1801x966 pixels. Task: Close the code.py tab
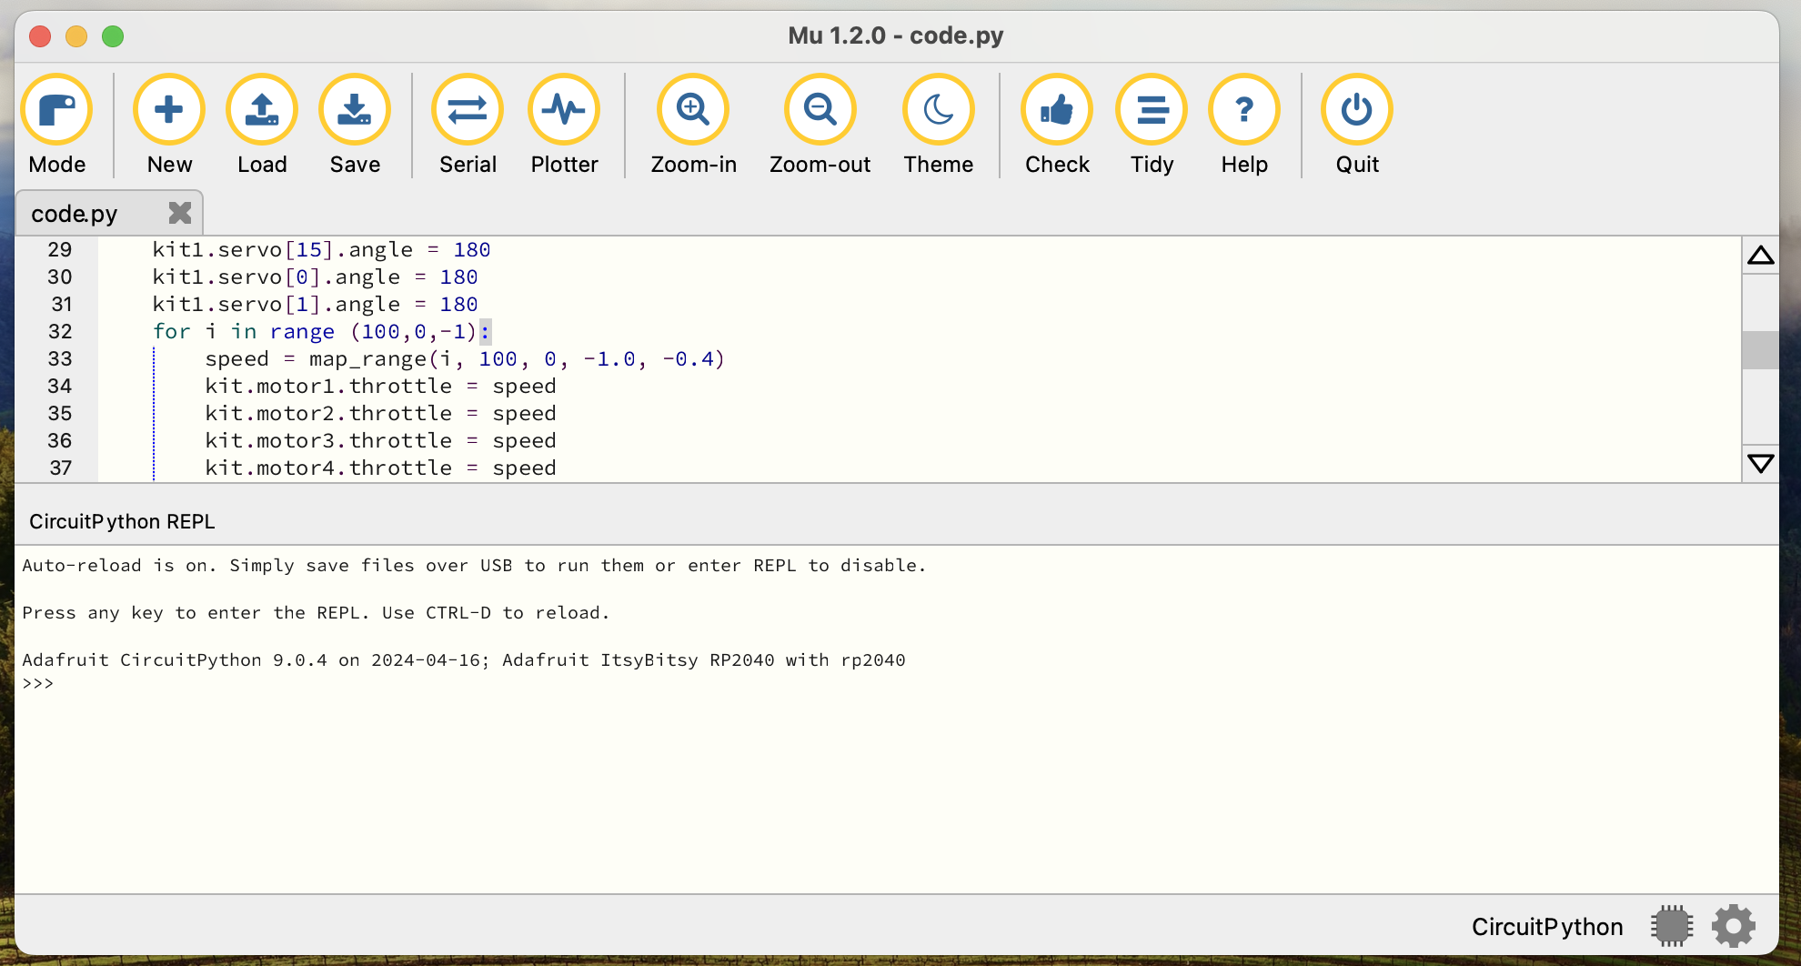[x=180, y=213]
